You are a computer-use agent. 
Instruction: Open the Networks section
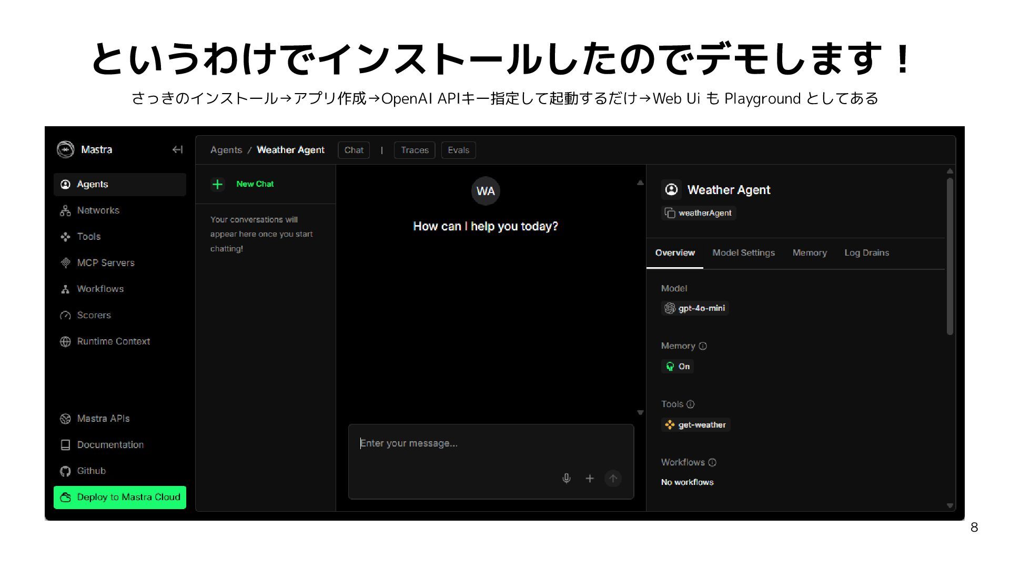point(120,211)
